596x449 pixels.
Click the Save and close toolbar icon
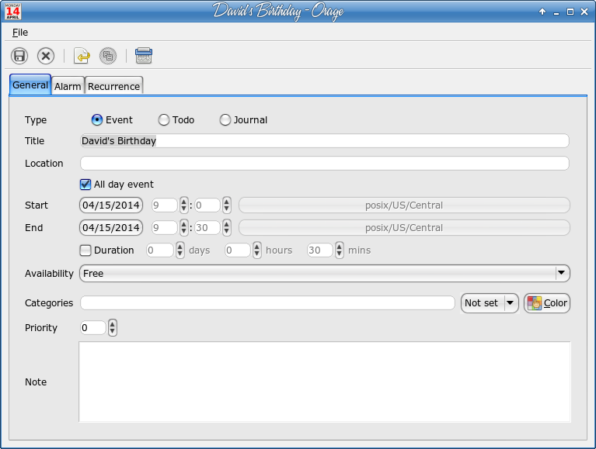[46, 56]
